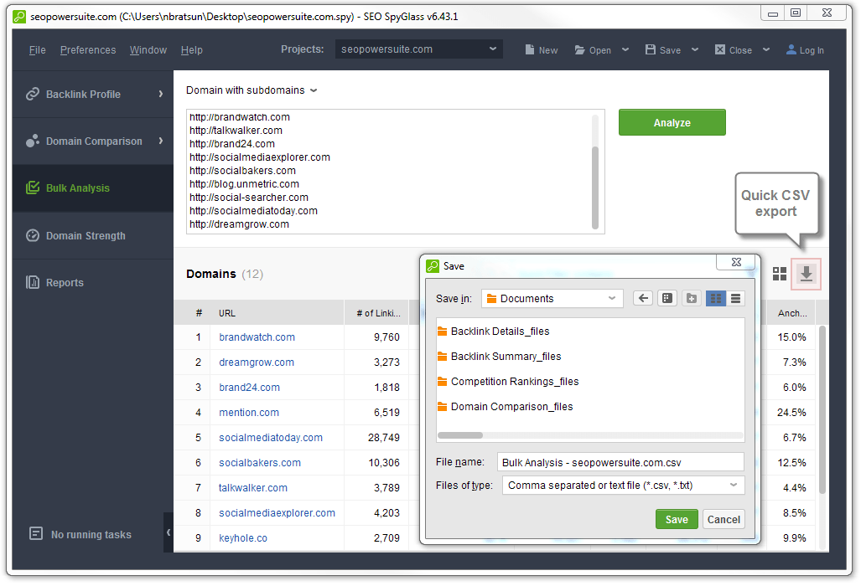Open Domain Comparison_files folder

[x=506, y=407]
